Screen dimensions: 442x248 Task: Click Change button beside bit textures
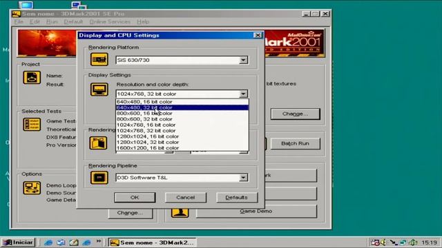[295, 114]
